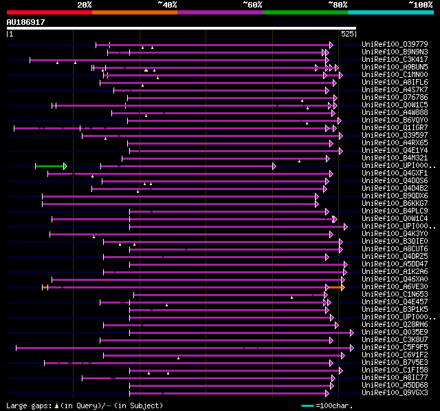Image resolution: width=440 pixels, height=411 pixels.
Task: Open the UniRef100_A8IC77 hit
Action: [x=395, y=378]
